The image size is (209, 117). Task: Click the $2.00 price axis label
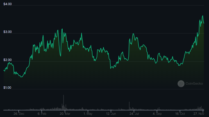coord(8,60)
